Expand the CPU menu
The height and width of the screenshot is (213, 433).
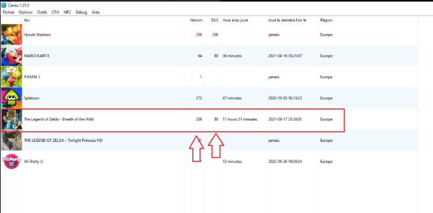[x=56, y=12]
